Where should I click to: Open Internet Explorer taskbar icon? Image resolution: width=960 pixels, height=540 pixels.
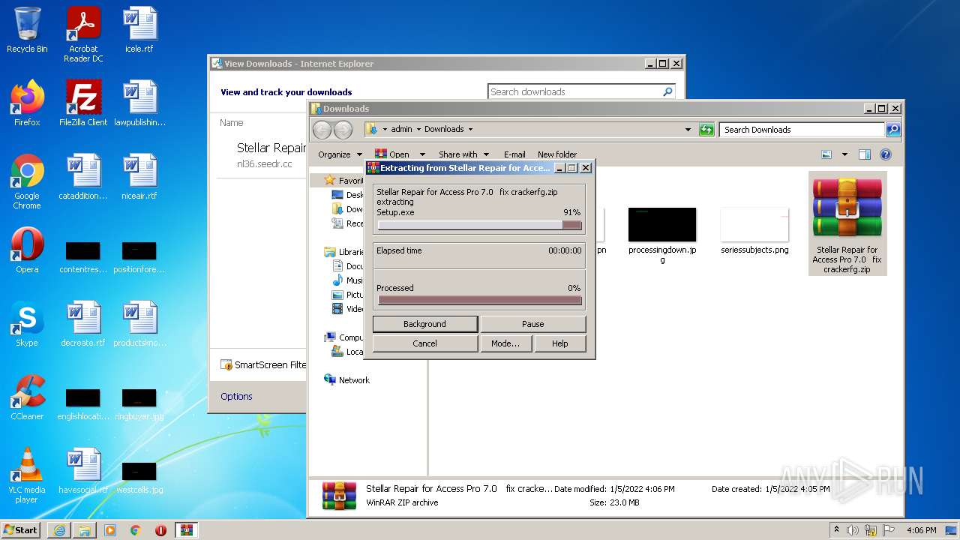[x=59, y=530]
